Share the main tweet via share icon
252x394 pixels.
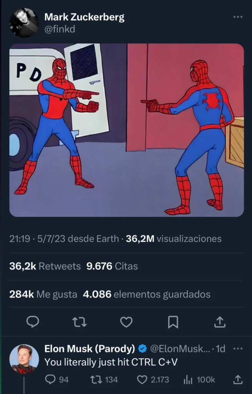pos(220,322)
